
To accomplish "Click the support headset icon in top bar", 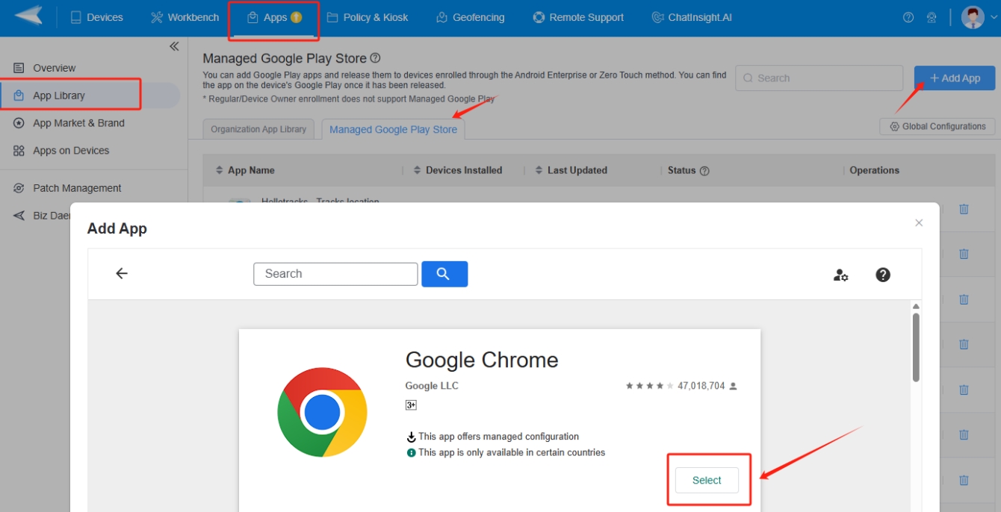I will tap(931, 17).
